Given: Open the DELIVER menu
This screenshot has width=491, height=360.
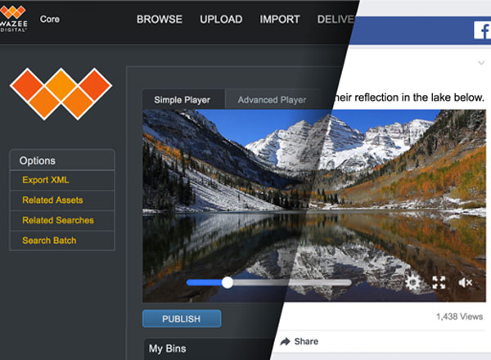Looking at the screenshot, I should coord(336,20).
